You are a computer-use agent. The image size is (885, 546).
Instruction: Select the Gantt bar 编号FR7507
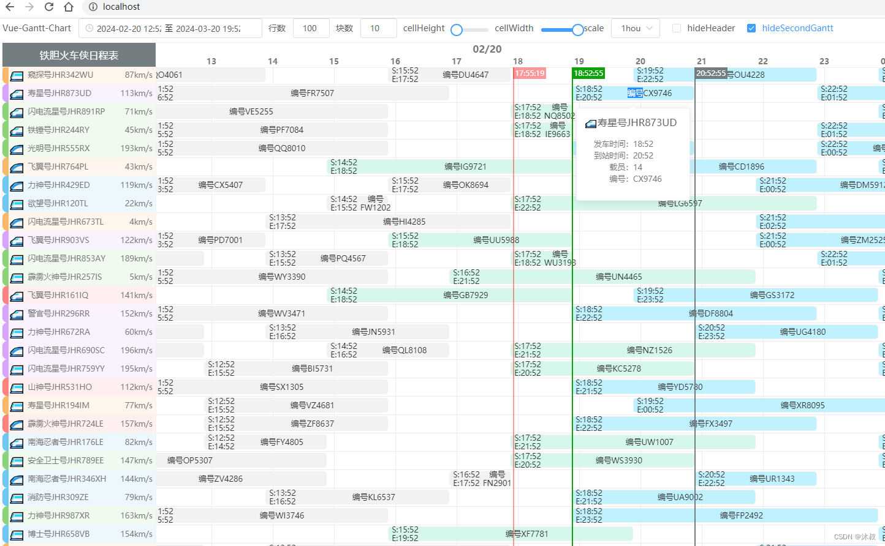click(x=302, y=93)
